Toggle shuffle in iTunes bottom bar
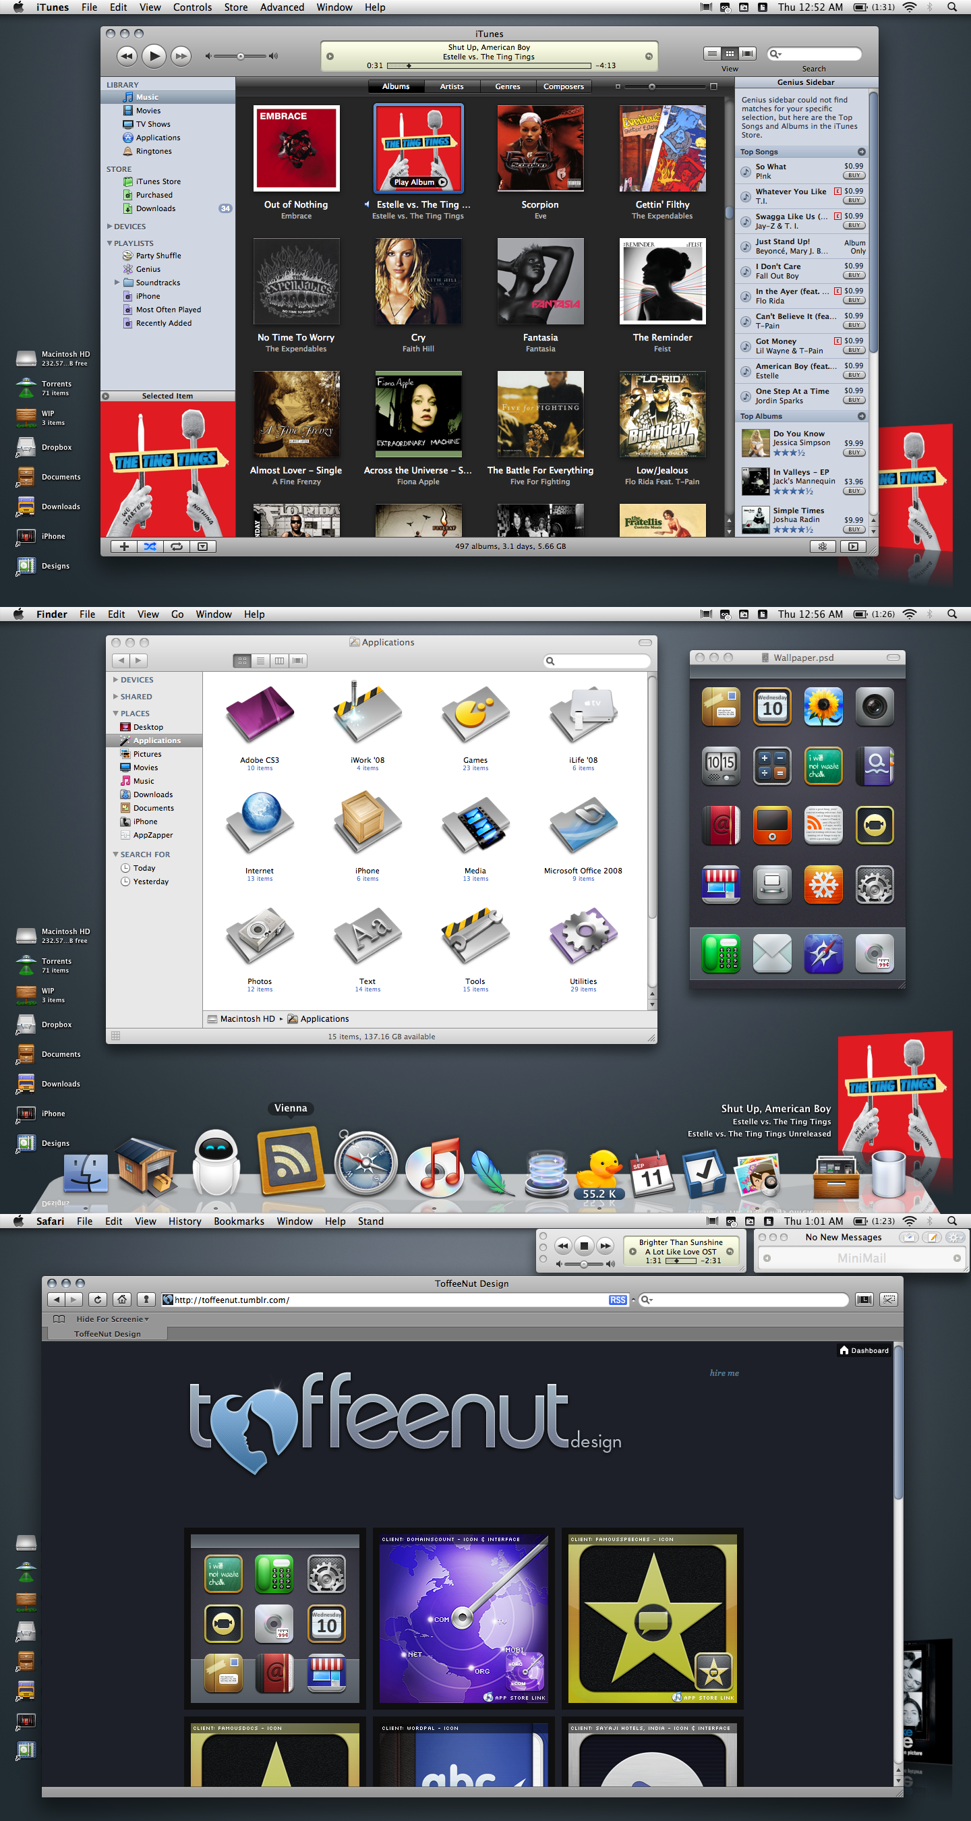This screenshot has width=971, height=1821. pyautogui.click(x=150, y=546)
